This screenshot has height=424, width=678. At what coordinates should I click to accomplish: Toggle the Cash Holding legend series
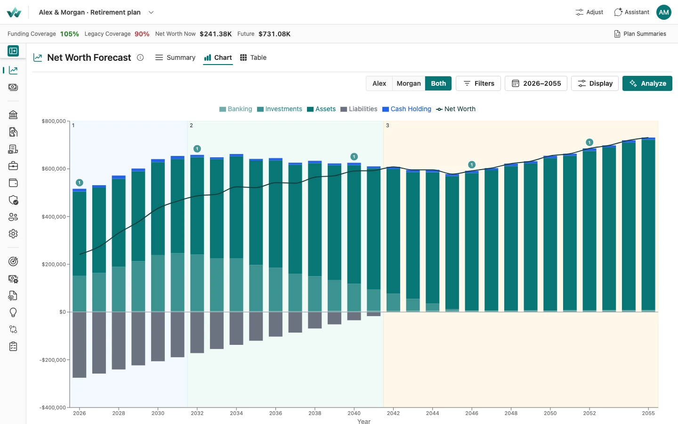click(407, 109)
